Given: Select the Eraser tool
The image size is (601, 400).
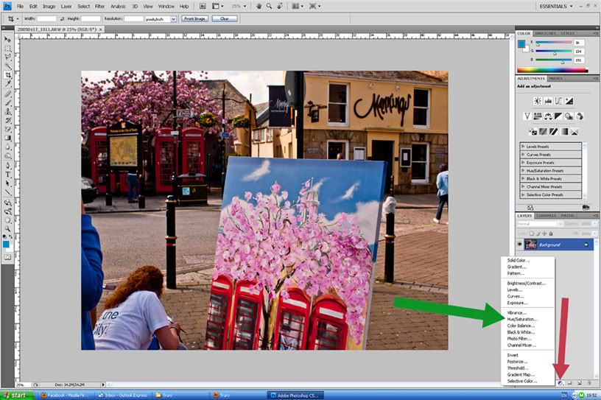Looking at the screenshot, I should coord(7,129).
